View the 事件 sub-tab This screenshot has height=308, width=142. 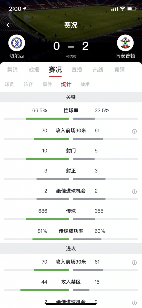coord(47,84)
